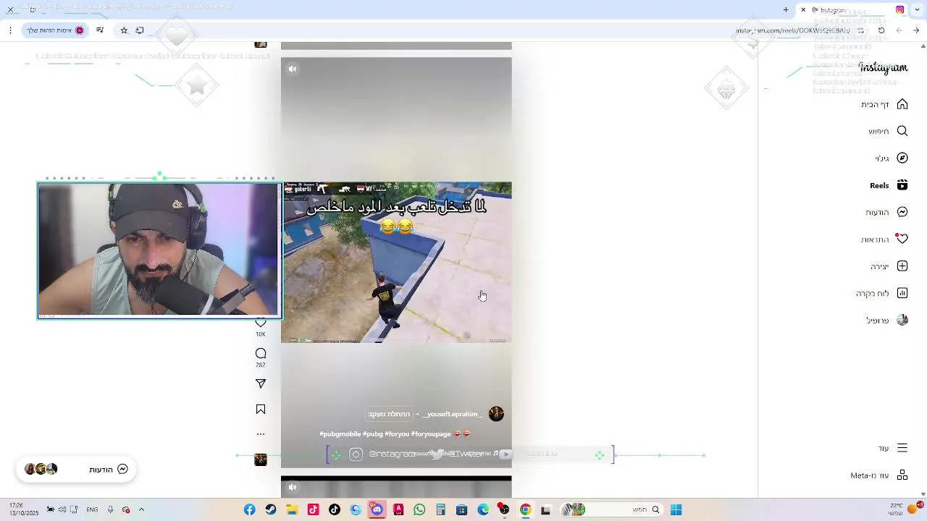Reload the page with the refresh icon
927x521 pixels.
pyautogui.click(x=881, y=30)
